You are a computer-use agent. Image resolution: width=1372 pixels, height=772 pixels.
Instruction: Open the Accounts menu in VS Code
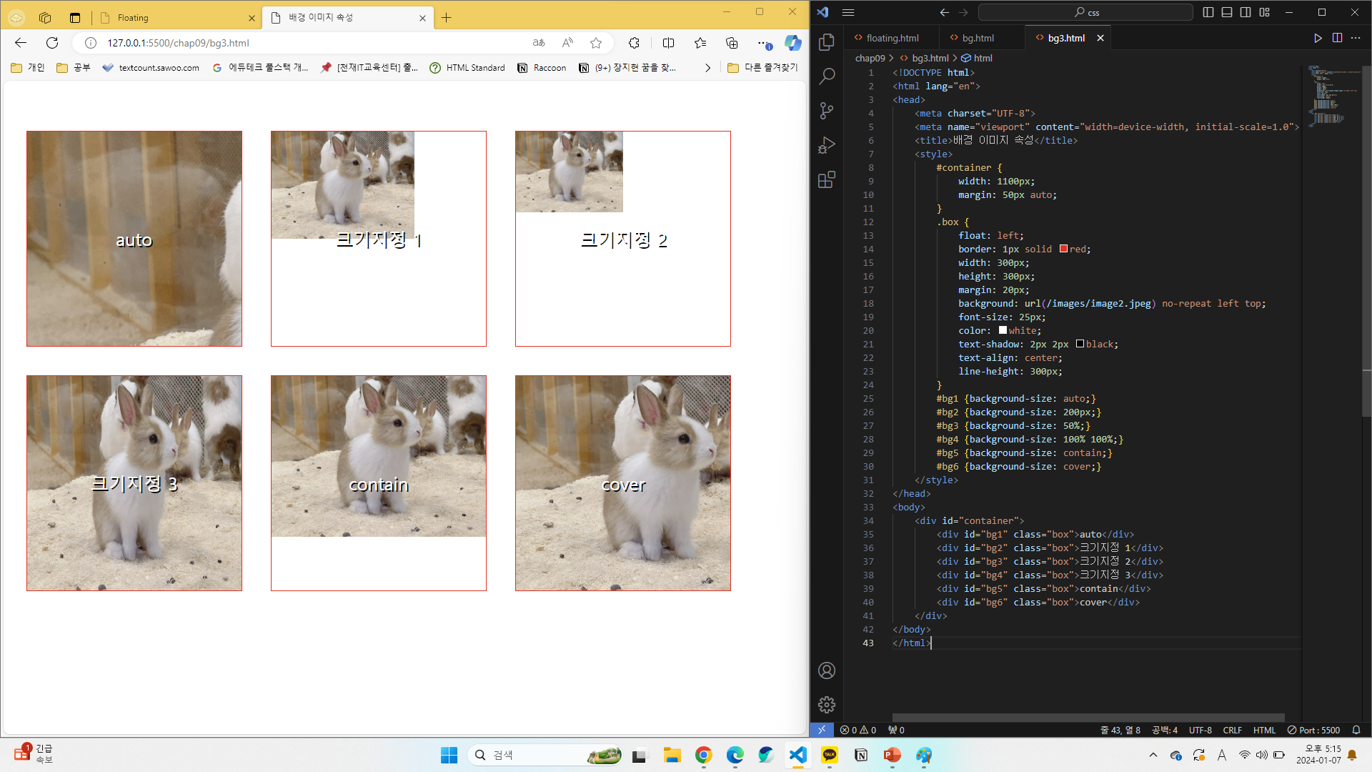[827, 670]
